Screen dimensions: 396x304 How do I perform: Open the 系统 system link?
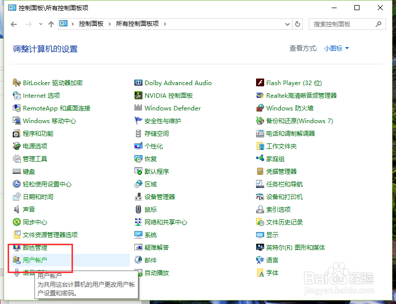pyautogui.click(x=151, y=235)
